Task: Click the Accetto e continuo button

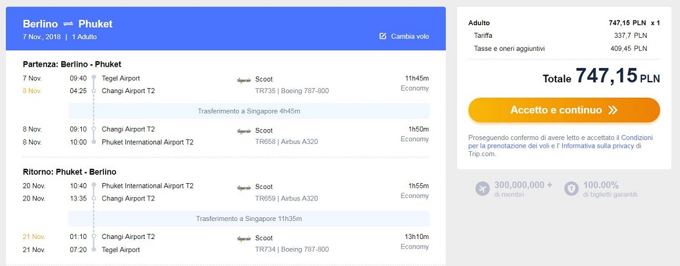Action: click(564, 110)
